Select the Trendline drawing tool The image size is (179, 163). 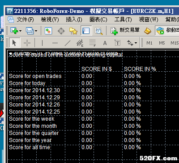click(67, 43)
